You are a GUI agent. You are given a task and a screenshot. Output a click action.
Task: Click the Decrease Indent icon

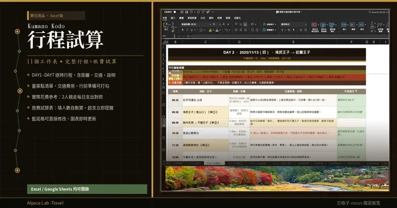coord(253,30)
